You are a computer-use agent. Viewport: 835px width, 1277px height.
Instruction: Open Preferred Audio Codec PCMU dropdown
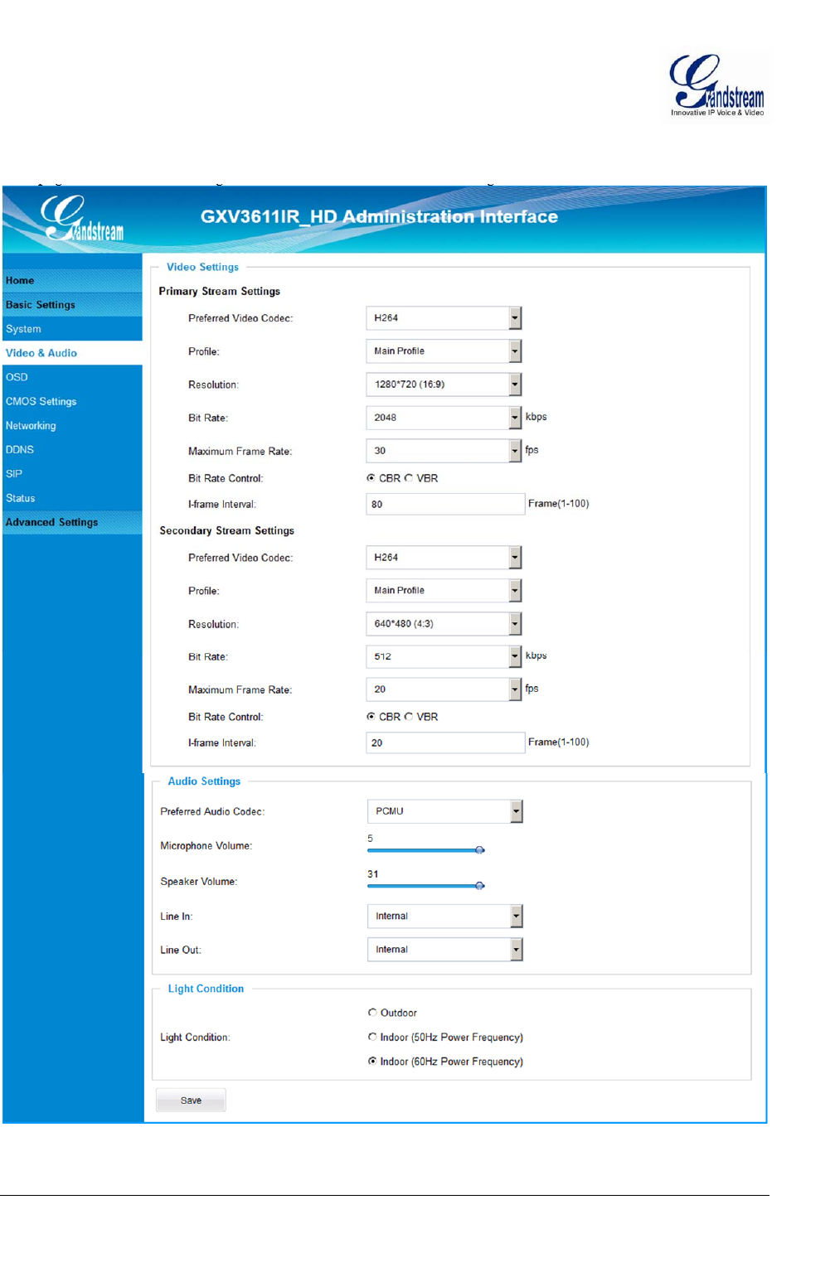pyautogui.click(x=445, y=811)
